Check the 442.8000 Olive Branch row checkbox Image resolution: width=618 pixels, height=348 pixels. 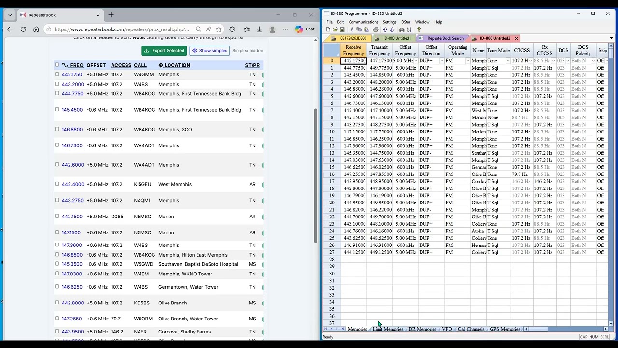point(57,303)
